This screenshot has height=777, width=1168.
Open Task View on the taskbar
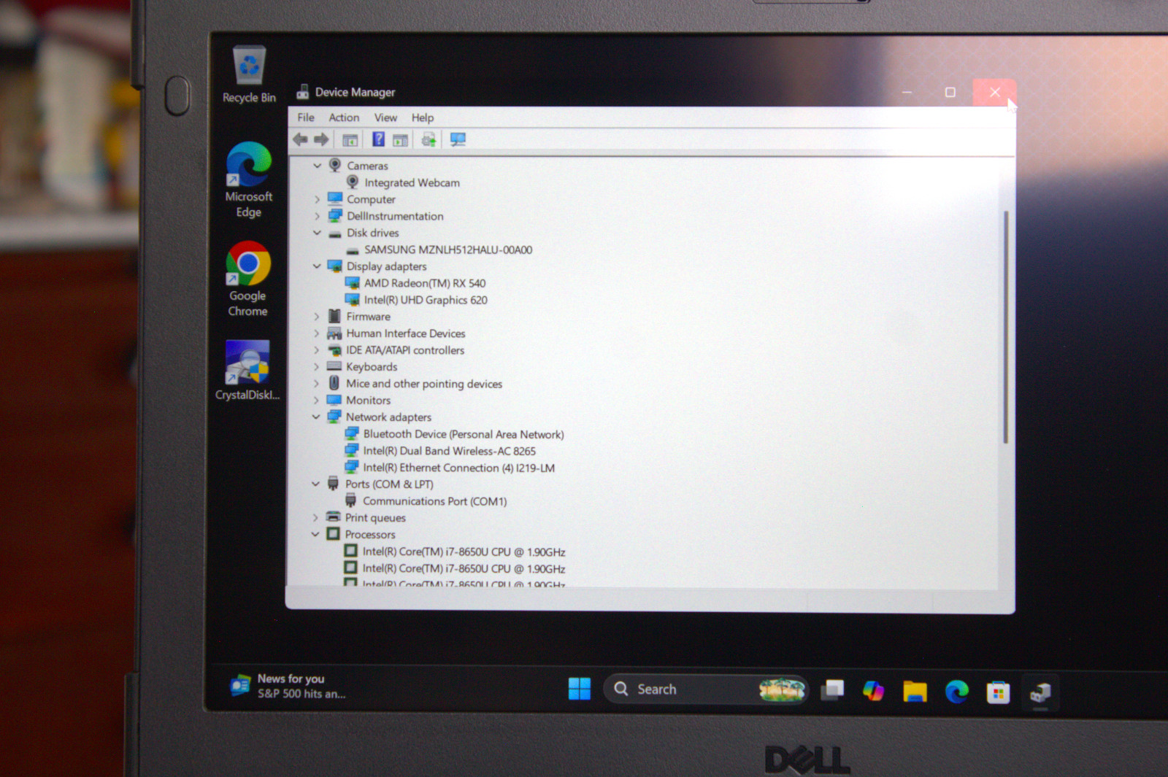[x=832, y=689]
